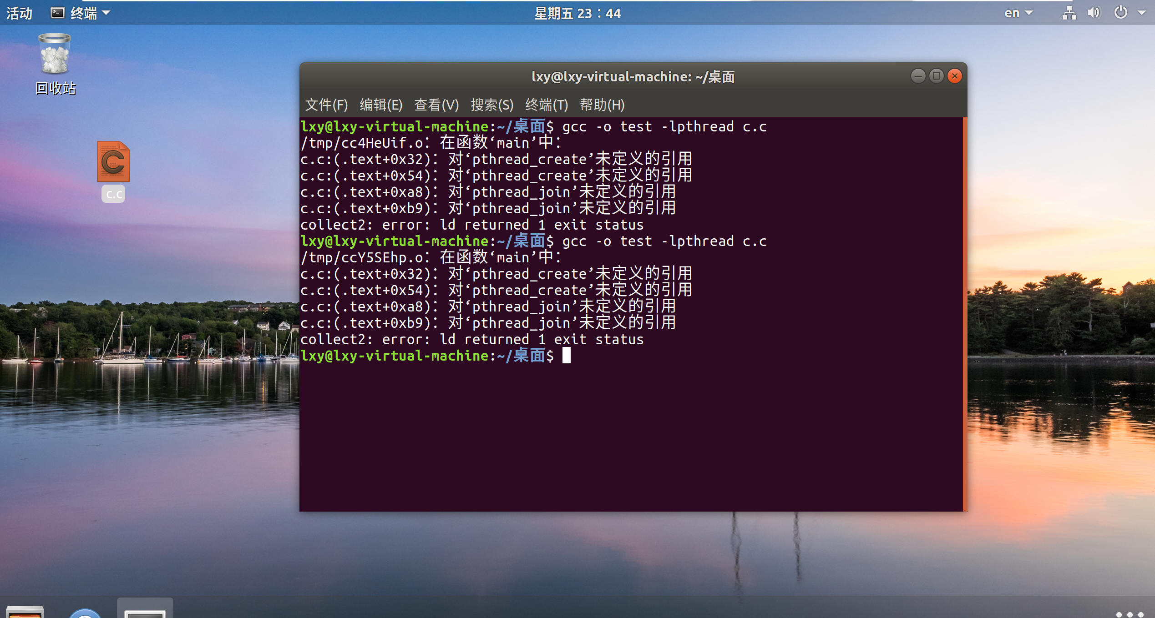Click the terminal title bar text

(633, 76)
